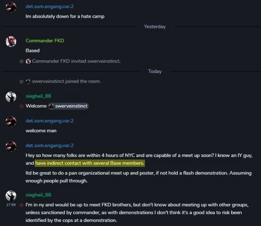Screen dimensions: 261x226
Task: Click the red shield icon beside the Welcome message
Action: [x=22, y=106]
